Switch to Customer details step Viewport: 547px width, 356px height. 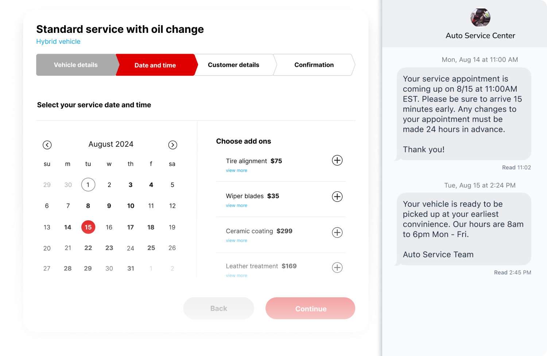(x=233, y=65)
